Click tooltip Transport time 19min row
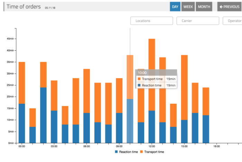The height and width of the screenshot is (162, 242). (x=157, y=79)
